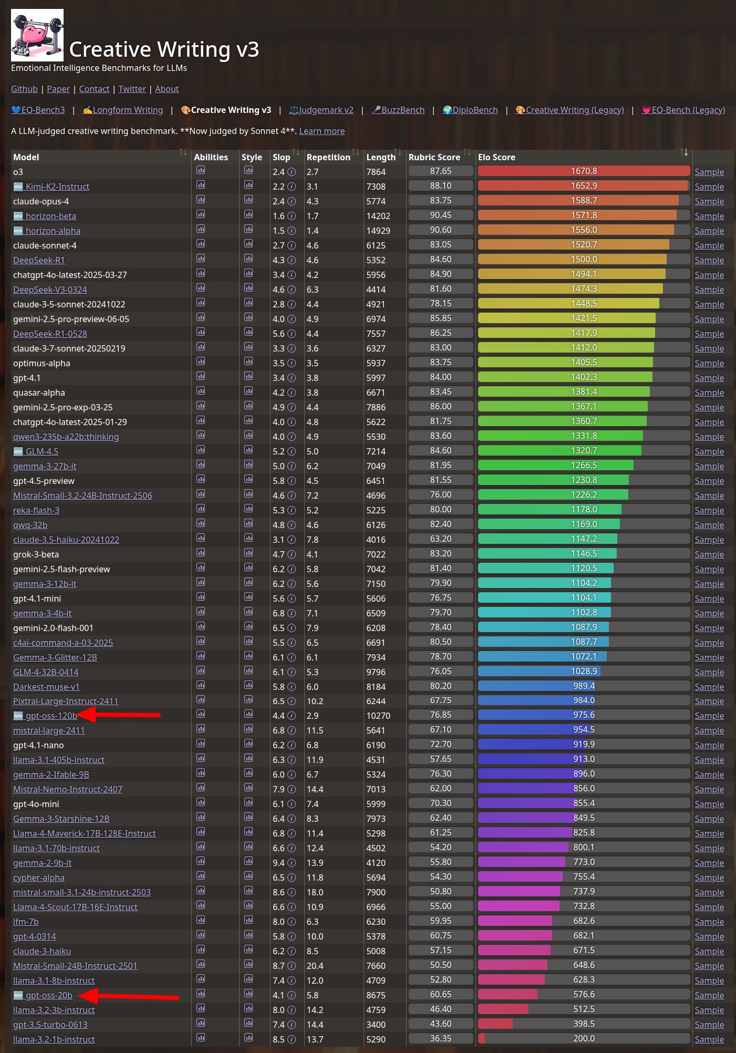Open the Style chart for GLM-4.5
Image resolution: width=736 pixels, height=1053 pixels.
248,450
